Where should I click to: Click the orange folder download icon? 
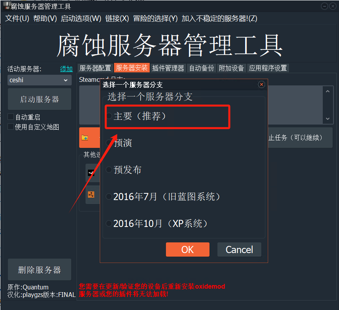pyautogui.click(x=85, y=138)
